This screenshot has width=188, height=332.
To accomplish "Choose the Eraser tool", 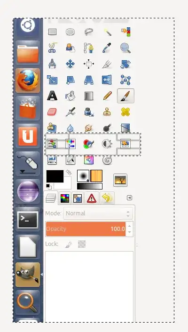I will [52, 111].
